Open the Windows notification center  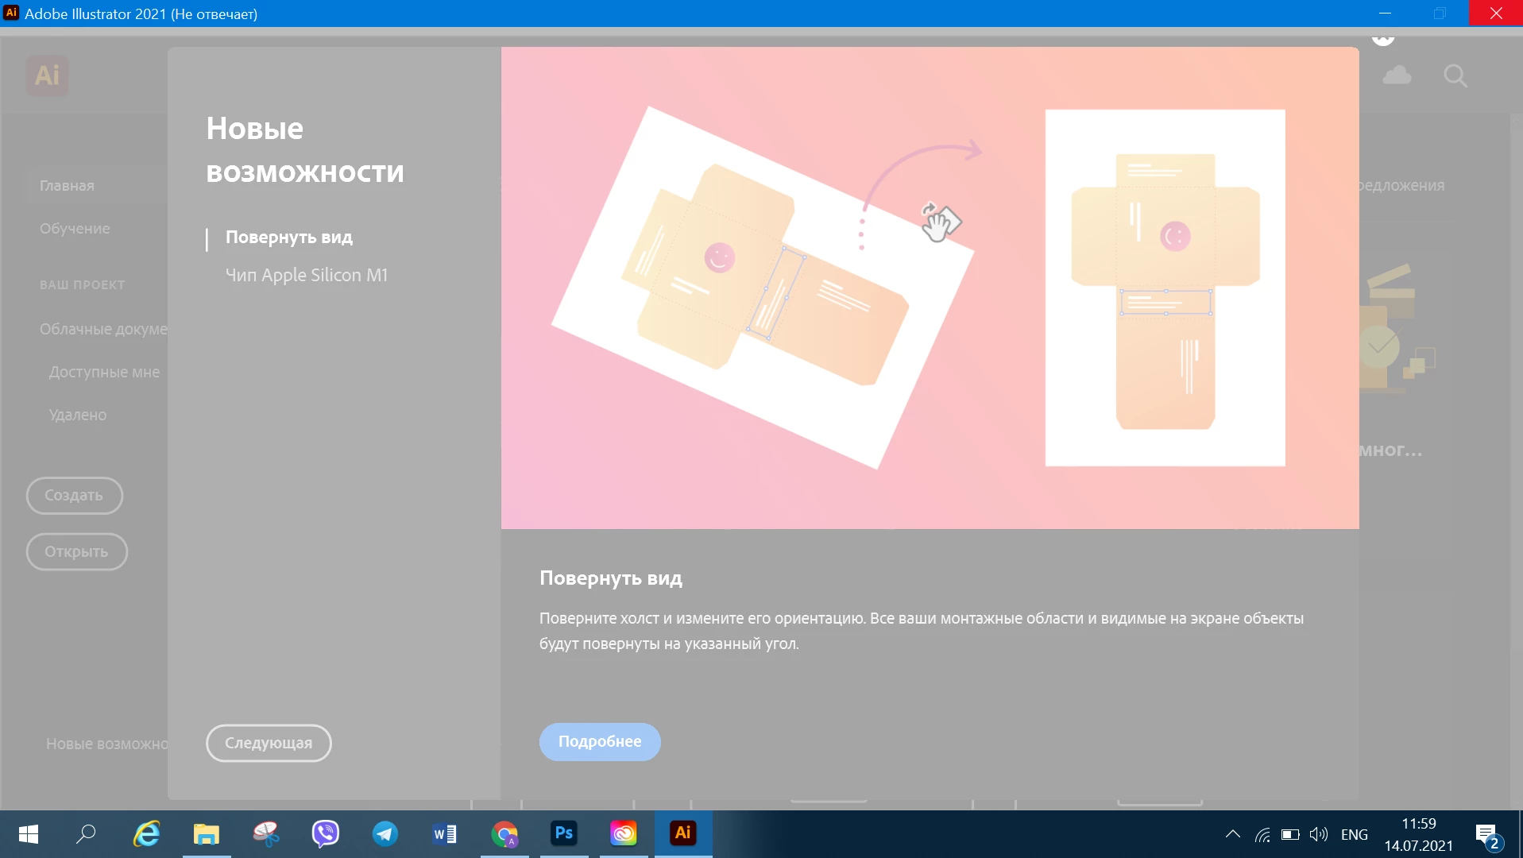pyautogui.click(x=1489, y=835)
